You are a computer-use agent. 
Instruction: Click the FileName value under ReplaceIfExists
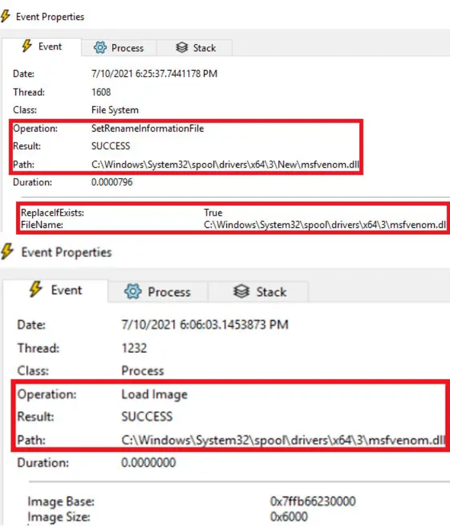(x=325, y=225)
